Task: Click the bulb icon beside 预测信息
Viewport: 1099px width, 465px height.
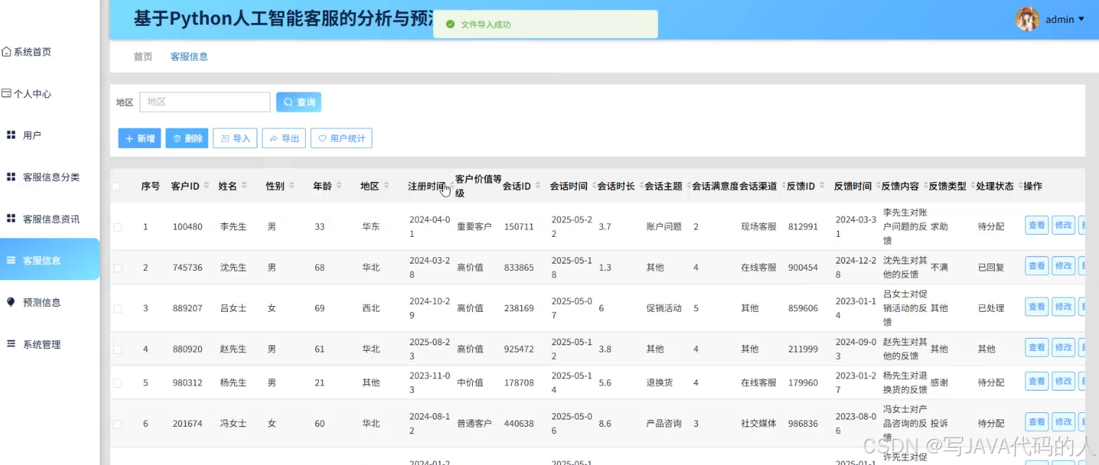Action: coord(11,302)
